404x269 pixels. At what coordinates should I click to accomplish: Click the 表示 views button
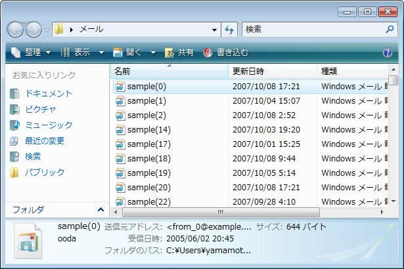point(76,52)
